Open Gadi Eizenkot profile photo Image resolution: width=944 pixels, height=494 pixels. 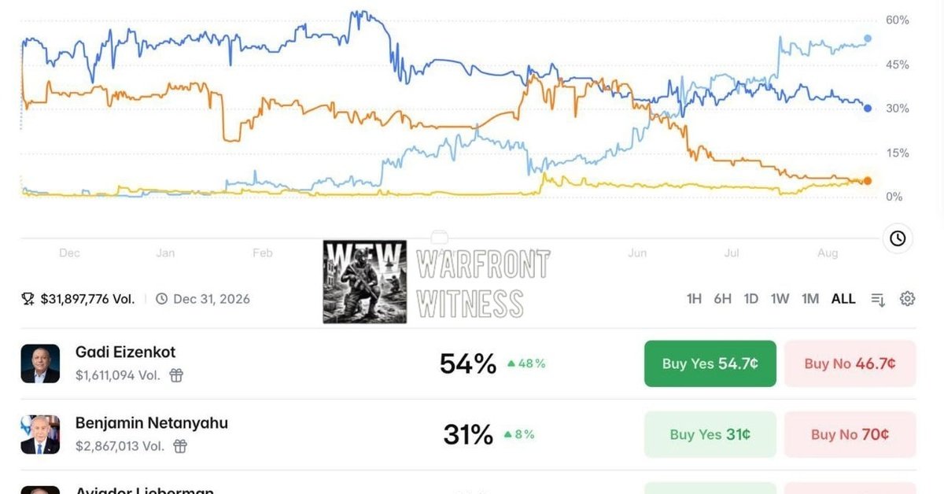tap(40, 363)
